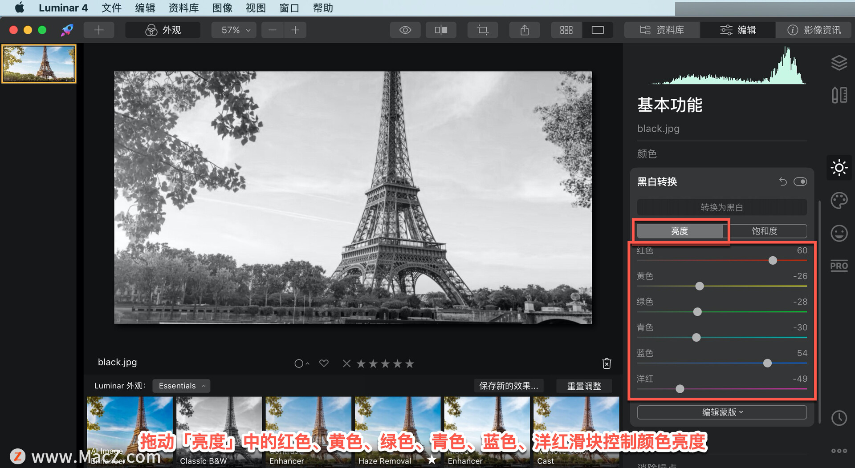Screen dimensions: 855x468
Task: Click the 转换为黑白 button
Action: point(721,207)
